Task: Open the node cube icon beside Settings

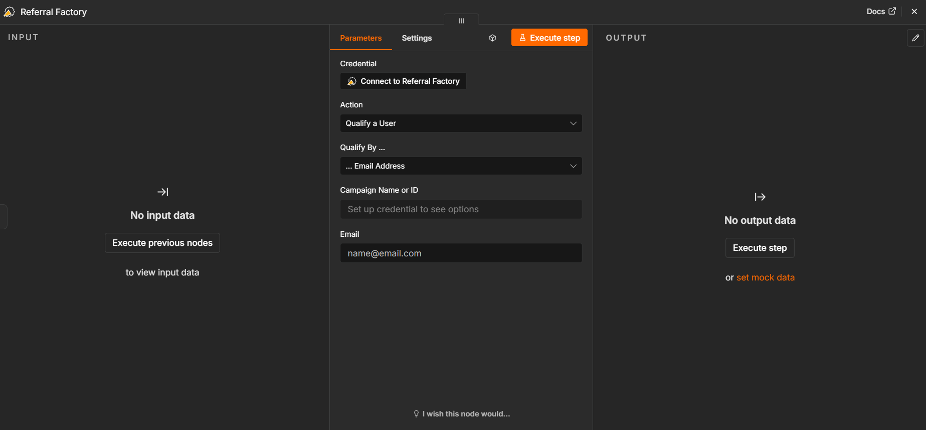Action: (492, 38)
